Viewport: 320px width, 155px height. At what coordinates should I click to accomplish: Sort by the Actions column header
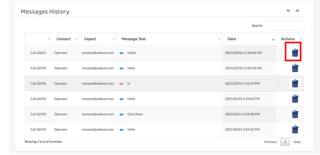click(x=288, y=39)
